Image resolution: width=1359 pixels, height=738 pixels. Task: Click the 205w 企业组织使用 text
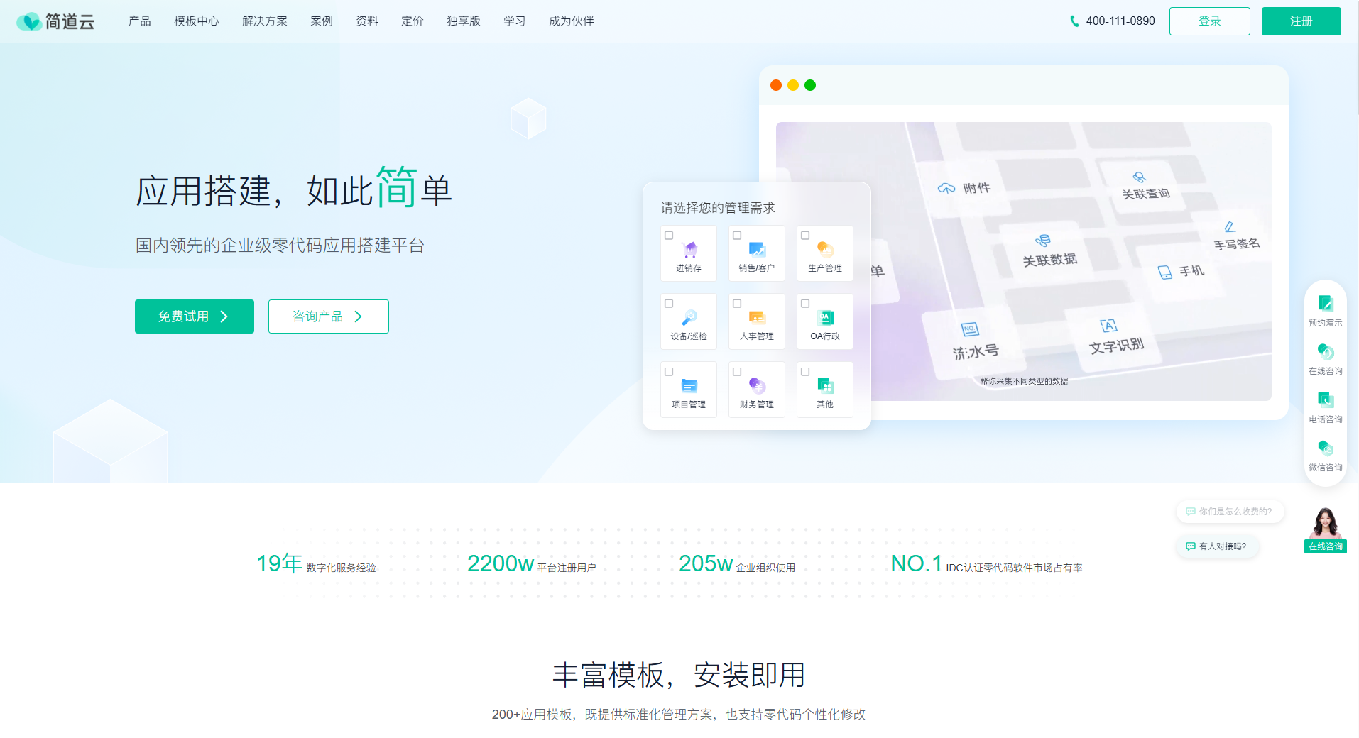(737, 564)
